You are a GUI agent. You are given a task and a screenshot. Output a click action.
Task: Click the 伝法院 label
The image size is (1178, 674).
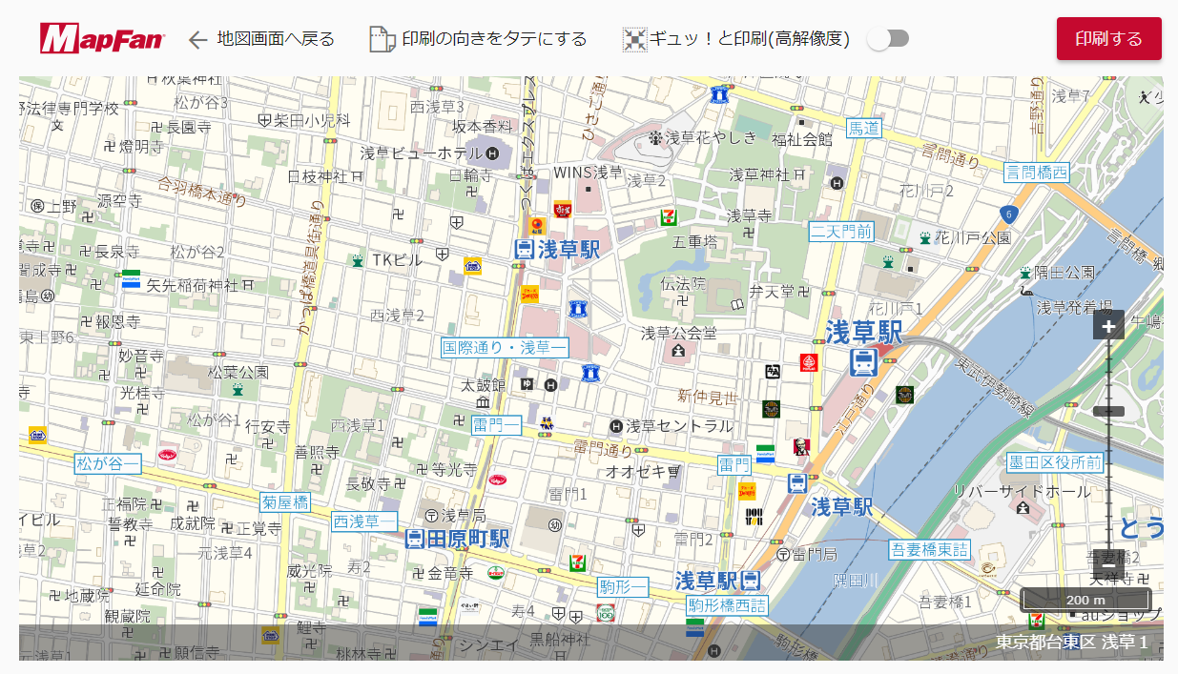(x=683, y=283)
